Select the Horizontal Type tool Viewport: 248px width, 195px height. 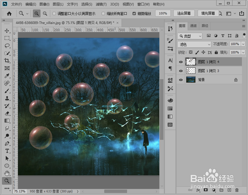(x=7, y=151)
